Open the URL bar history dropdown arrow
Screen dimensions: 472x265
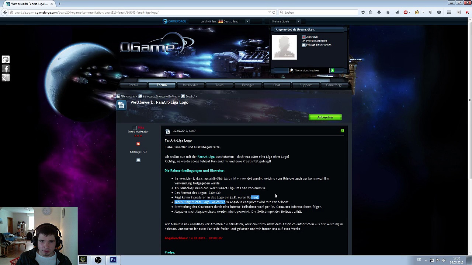[x=269, y=13]
